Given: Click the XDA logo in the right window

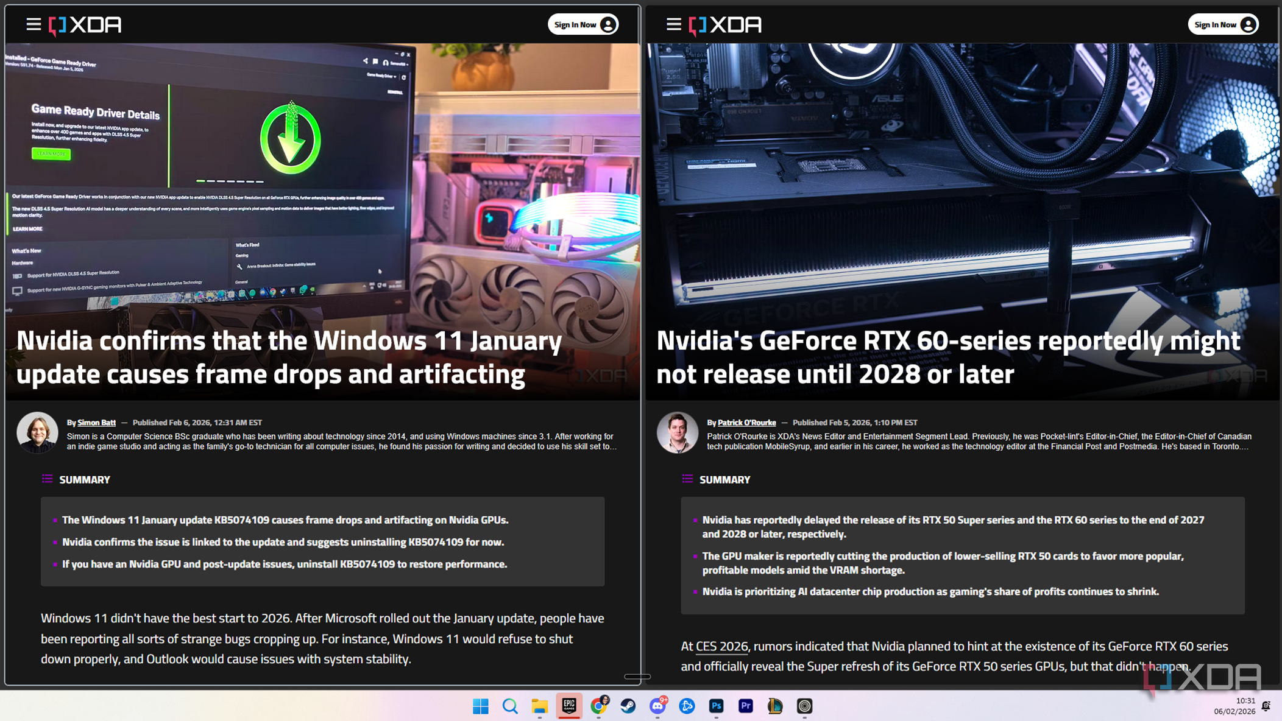Looking at the screenshot, I should [725, 25].
